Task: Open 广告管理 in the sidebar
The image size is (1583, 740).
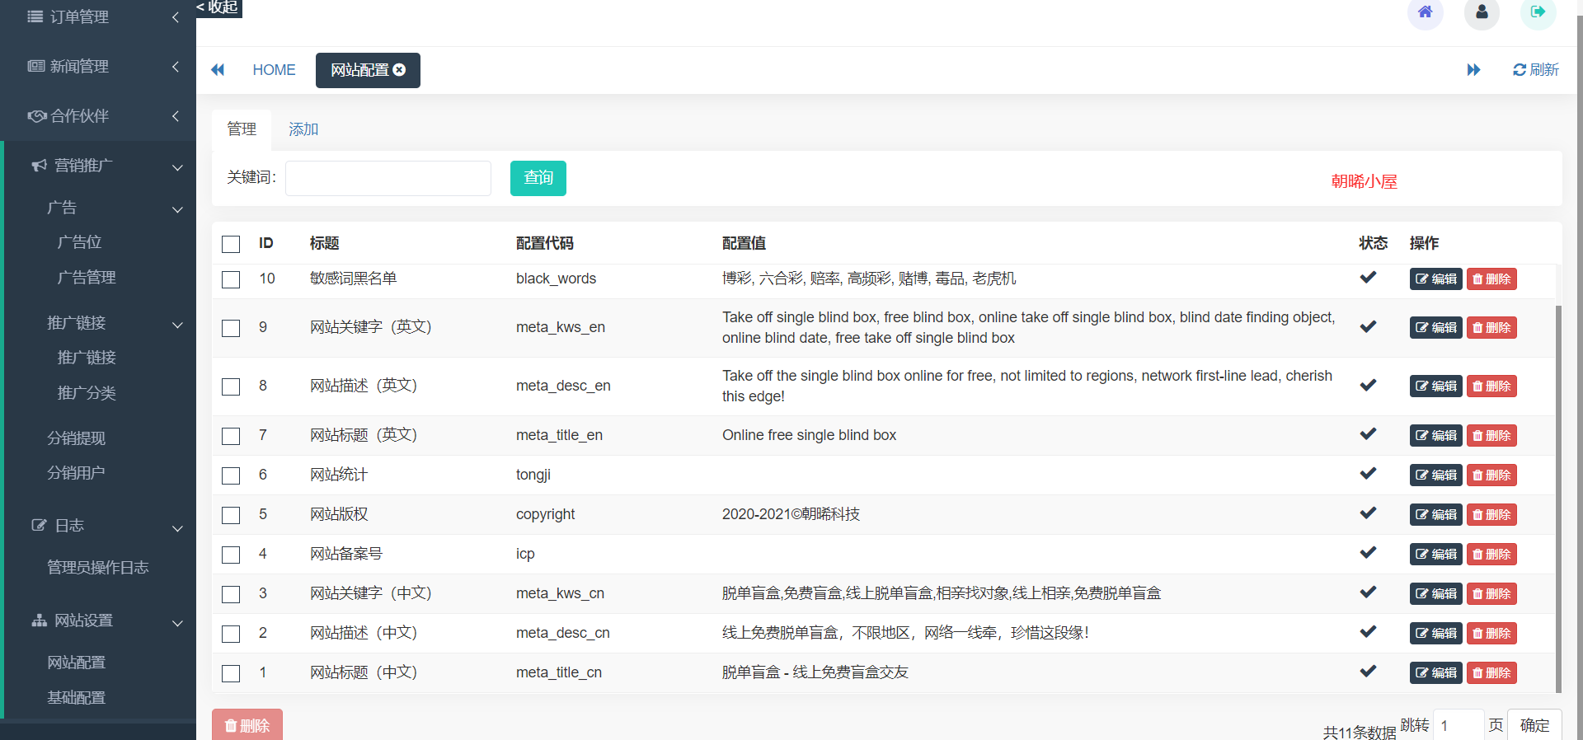Action: (87, 278)
